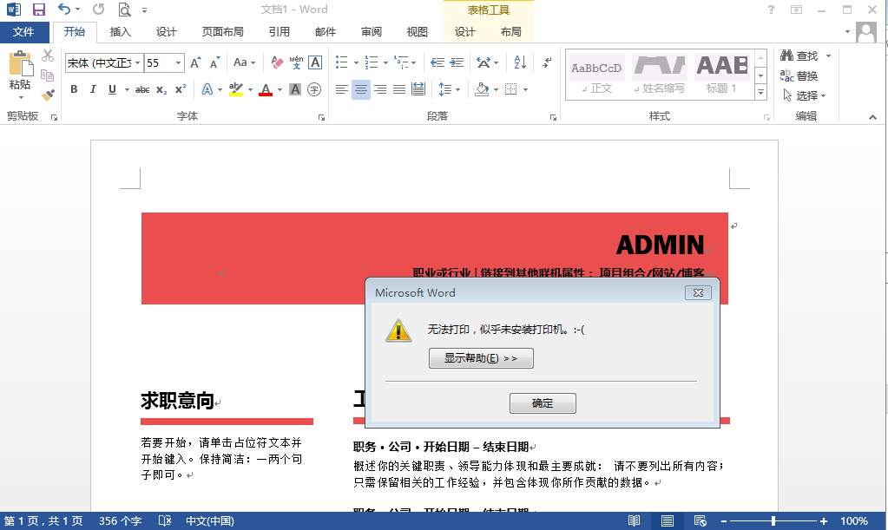Toggle Bold formatting
Screen dimensions: 888x530
[74, 89]
